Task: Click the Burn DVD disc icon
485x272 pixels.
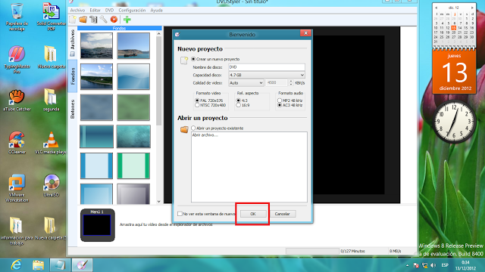Action: [114, 20]
